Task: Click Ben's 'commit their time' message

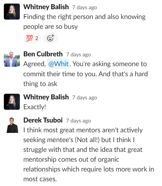Action: (86, 74)
